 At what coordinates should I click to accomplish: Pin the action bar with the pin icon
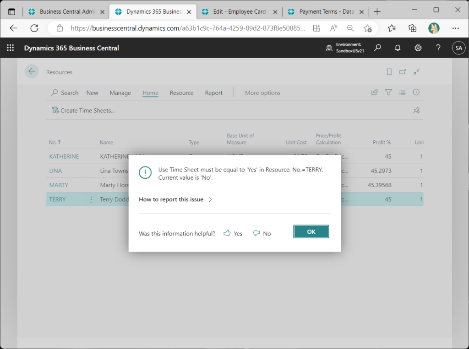tap(416, 110)
